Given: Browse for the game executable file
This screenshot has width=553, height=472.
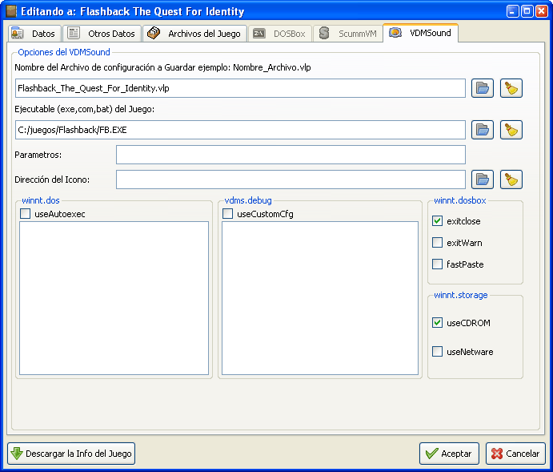Looking at the screenshot, I should pyautogui.click(x=482, y=130).
